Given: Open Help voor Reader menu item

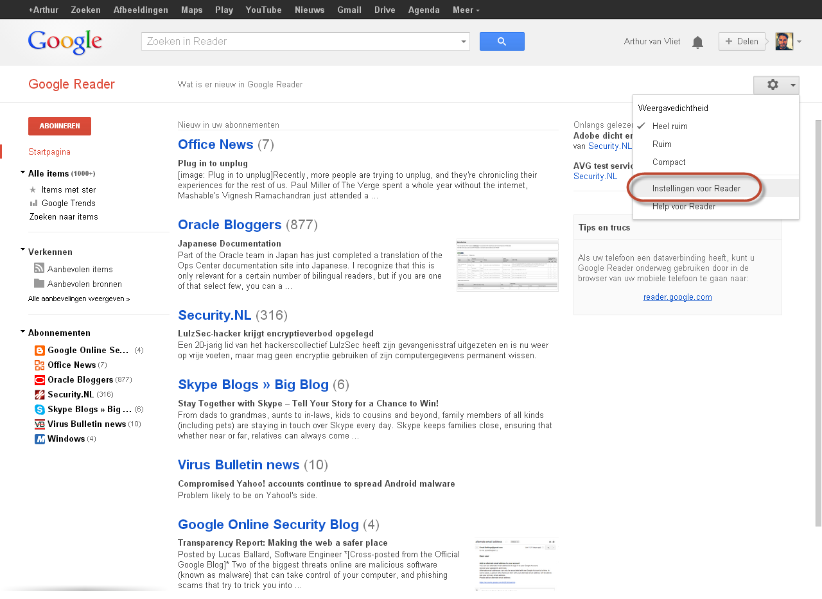Looking at the screenshot, I should tap(683, 207).
